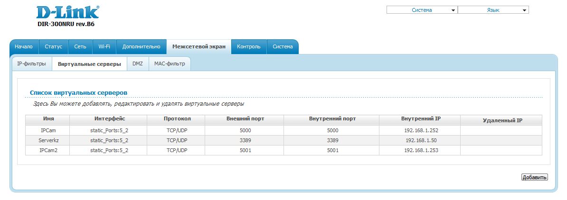Switch to the IP-фильтры subtab
This screenshot has width=567, height=200.
coord(31,64)
